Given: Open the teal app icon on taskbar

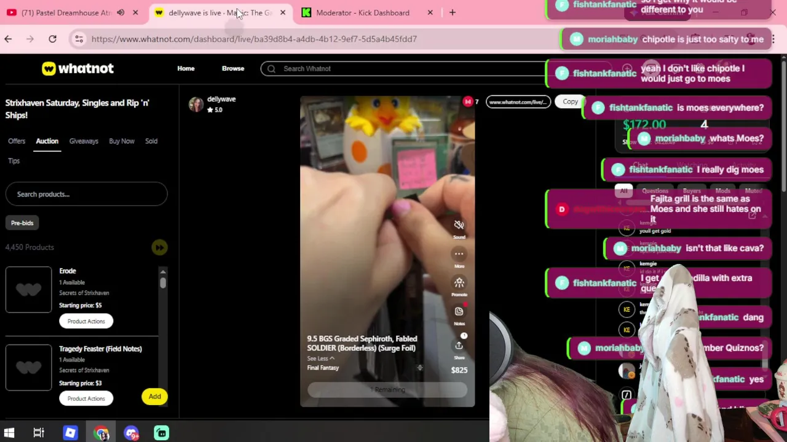Looking at the screenshot, I should [161, 433].
